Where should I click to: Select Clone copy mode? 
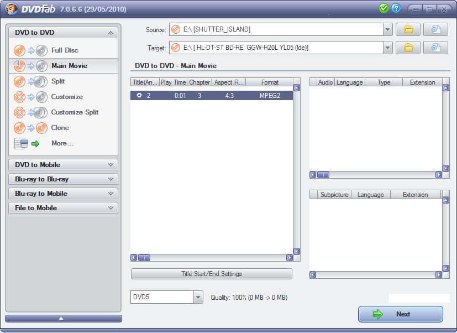point(63,128)
